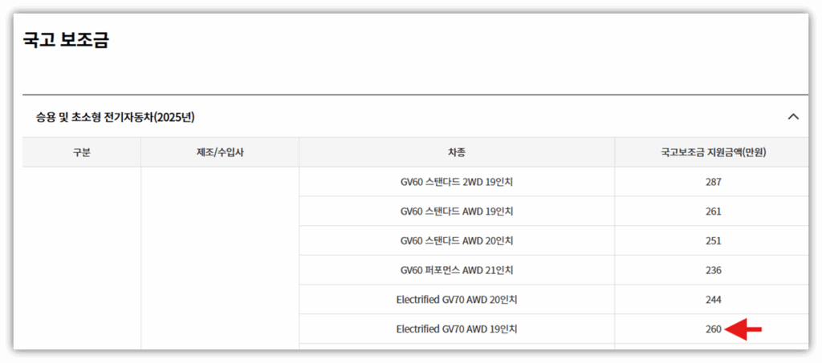The image size is (822, 363).
Task: Select the GV60 스탠다드 AWD 19인치 row
Action: tap(457, 212)
